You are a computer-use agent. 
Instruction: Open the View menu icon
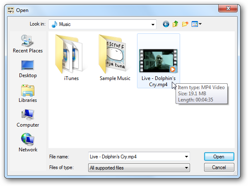coord(196,24)
